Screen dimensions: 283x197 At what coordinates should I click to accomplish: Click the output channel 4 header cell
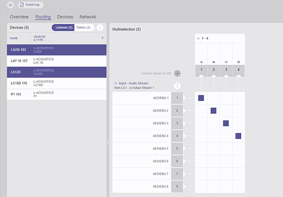pyautogui.click(x=239, y=71)
